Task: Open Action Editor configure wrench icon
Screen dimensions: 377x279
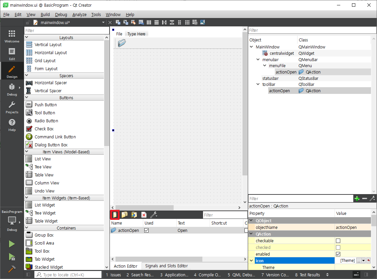Action: click(x=154, y=215)
